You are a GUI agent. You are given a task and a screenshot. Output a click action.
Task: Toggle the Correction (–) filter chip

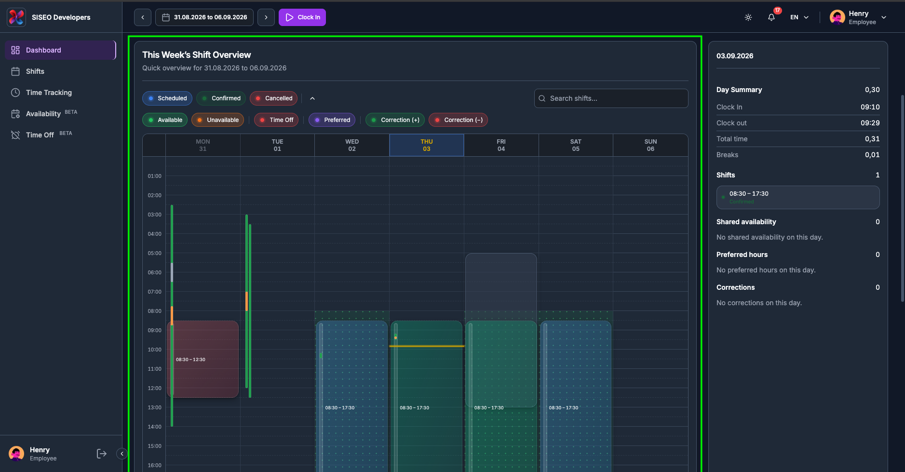tap(458, 120)
